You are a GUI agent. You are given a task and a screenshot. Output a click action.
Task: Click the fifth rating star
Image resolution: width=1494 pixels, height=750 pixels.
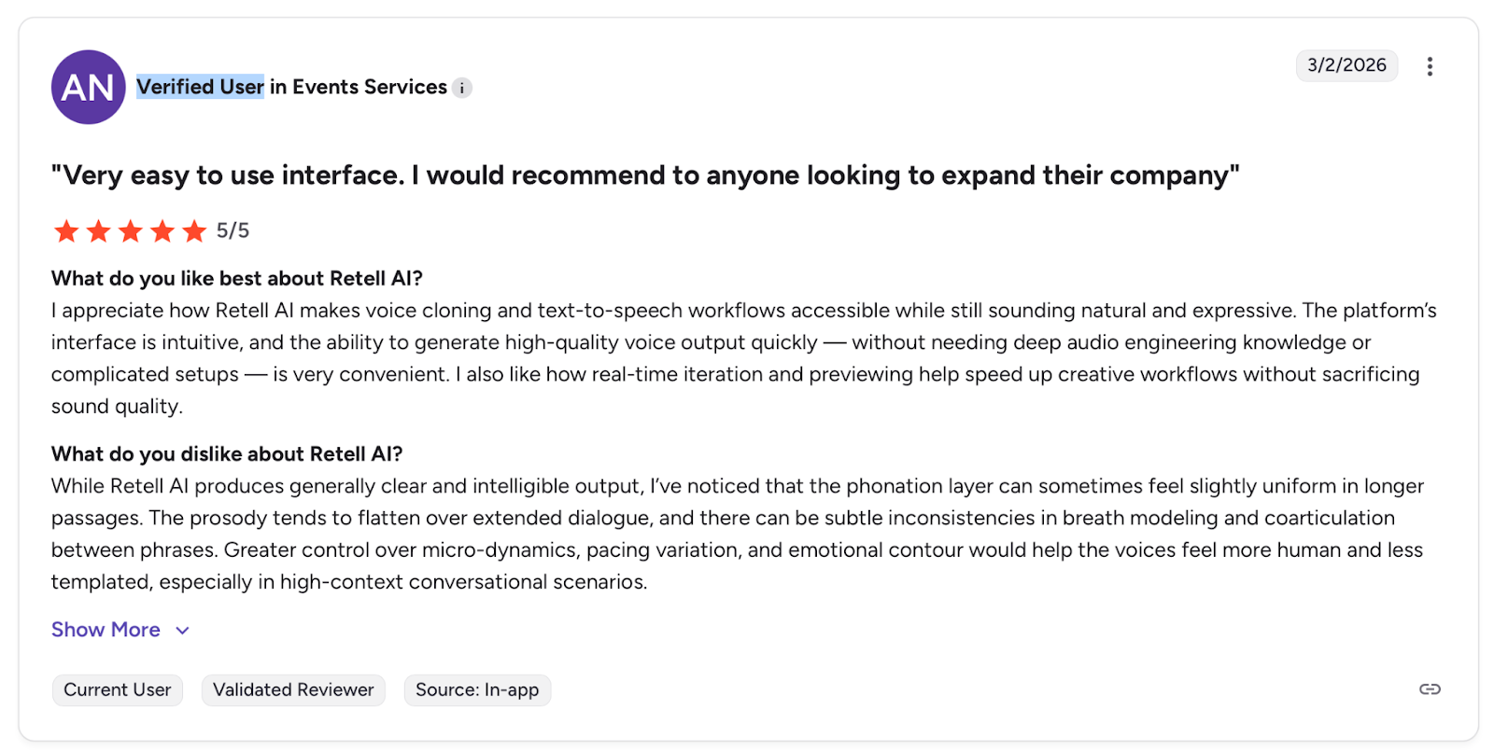click(x=194, y=231)
